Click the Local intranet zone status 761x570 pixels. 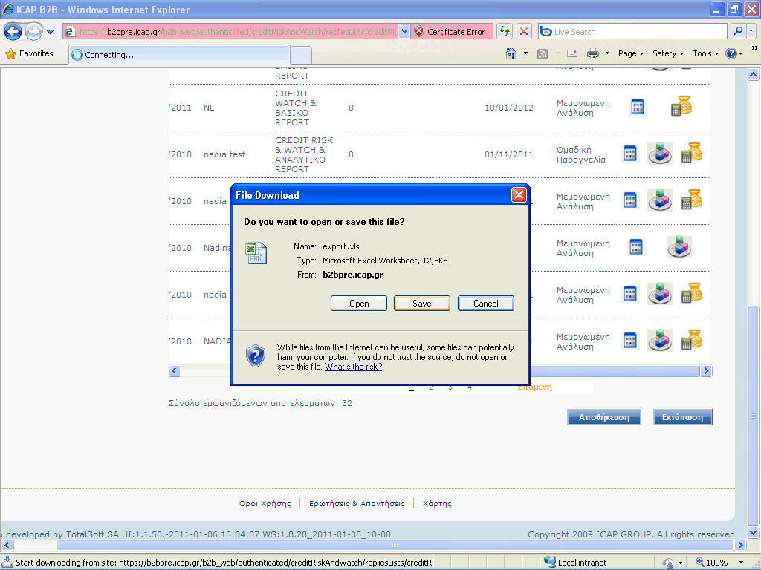pyautogui.click(x=576, y=563)
